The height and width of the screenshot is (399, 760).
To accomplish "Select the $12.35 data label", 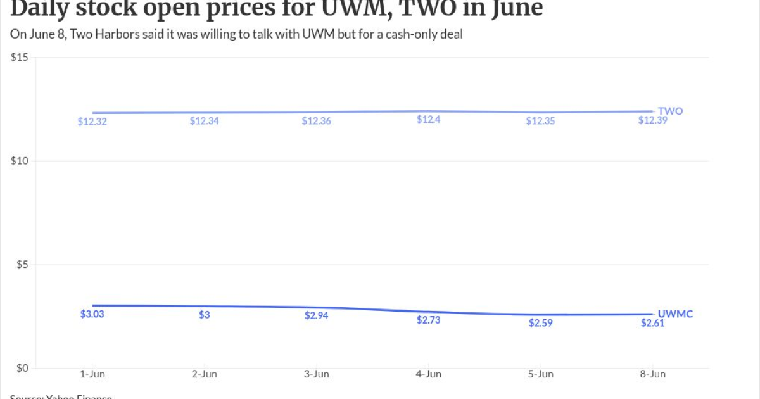I will (x=540, y=121).
